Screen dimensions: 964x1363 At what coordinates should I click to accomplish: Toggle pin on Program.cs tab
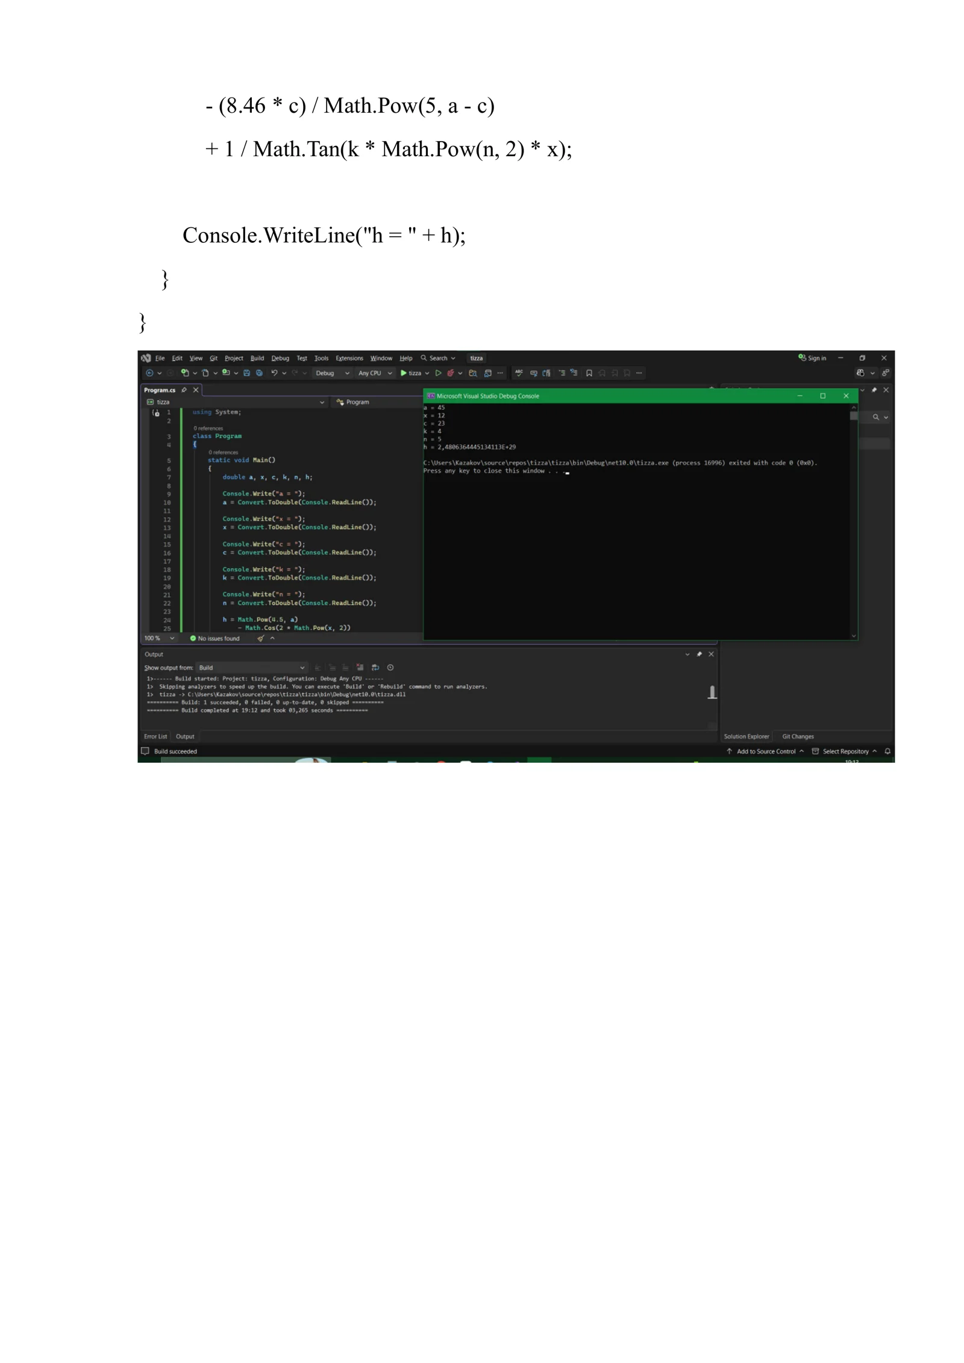(x=184, y=390)
